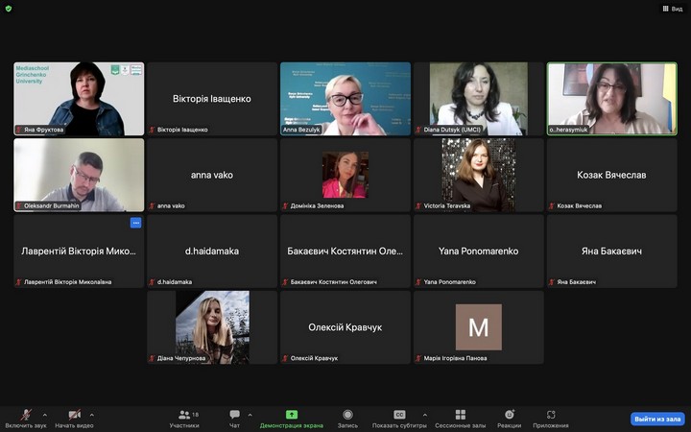Click the Выйти из зала button
Screen dimensions: 691x432
[x=657, y=420]
